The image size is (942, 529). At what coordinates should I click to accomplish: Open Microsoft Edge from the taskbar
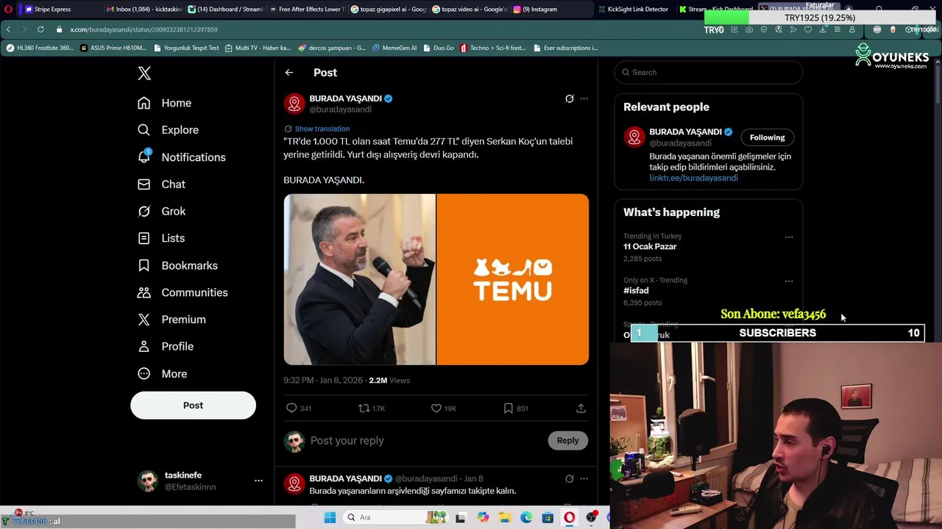pyautogui.click(x=526, y=518)
